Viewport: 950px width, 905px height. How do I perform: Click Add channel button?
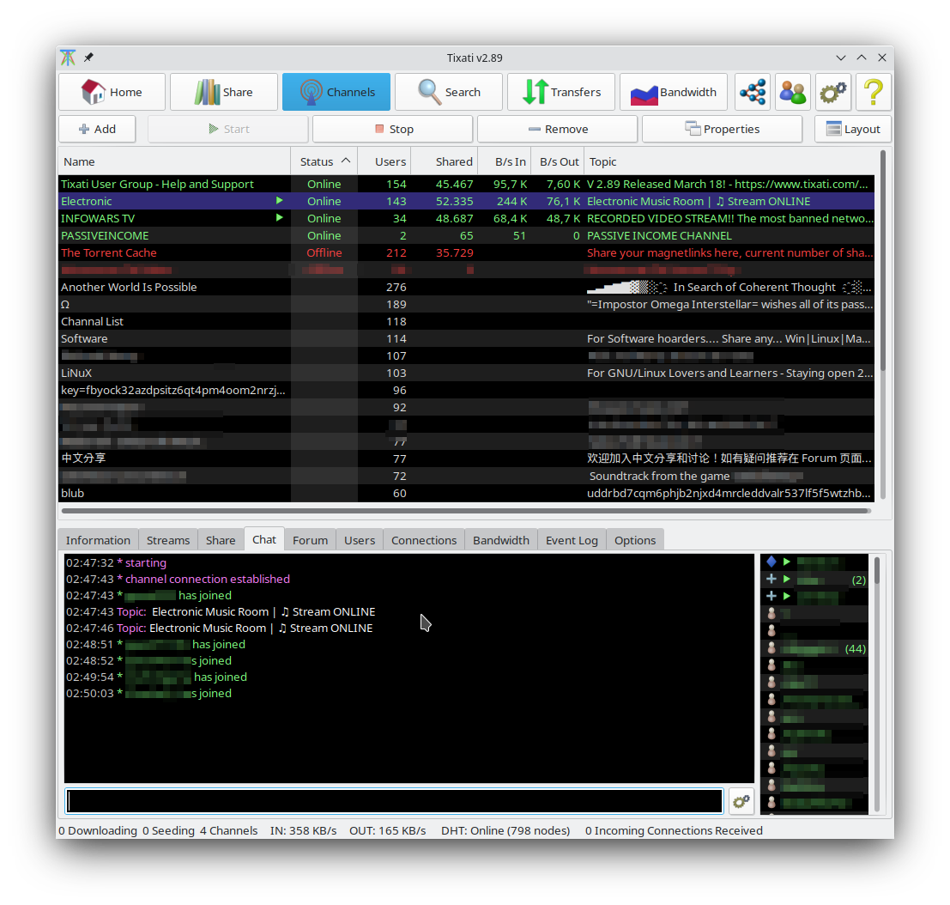[97, 129]
